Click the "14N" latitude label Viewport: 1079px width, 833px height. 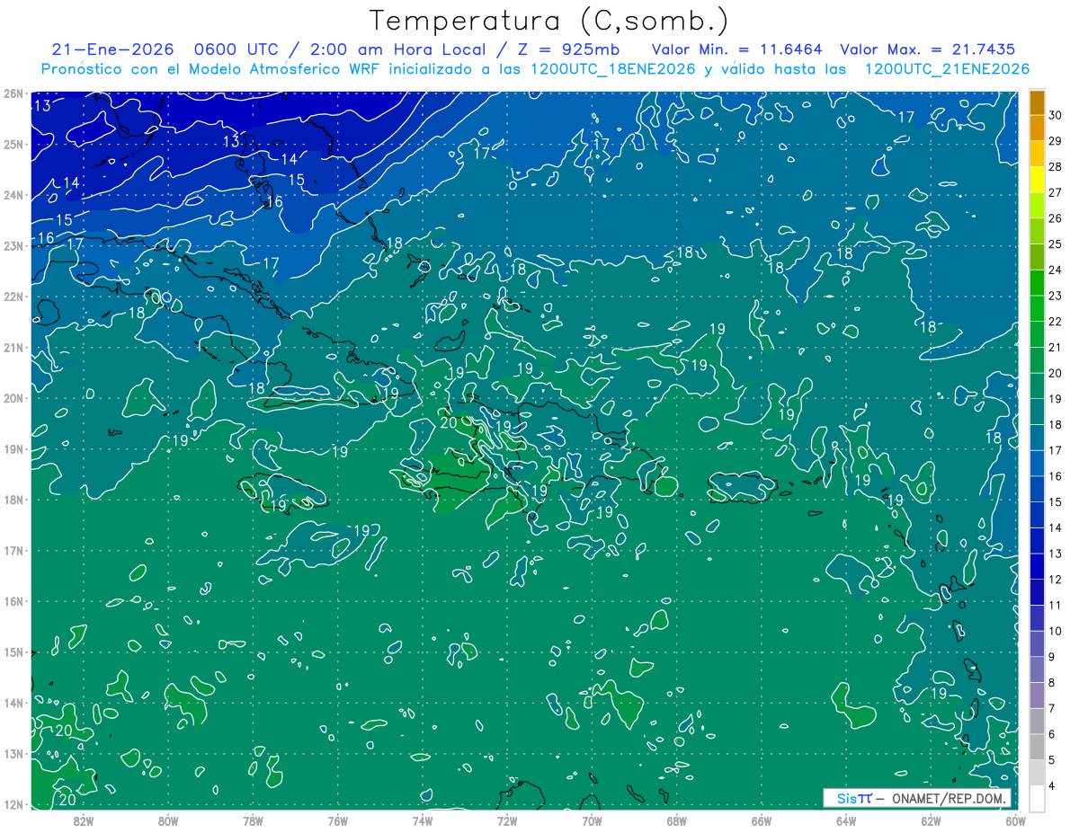(x=13, y=703)
